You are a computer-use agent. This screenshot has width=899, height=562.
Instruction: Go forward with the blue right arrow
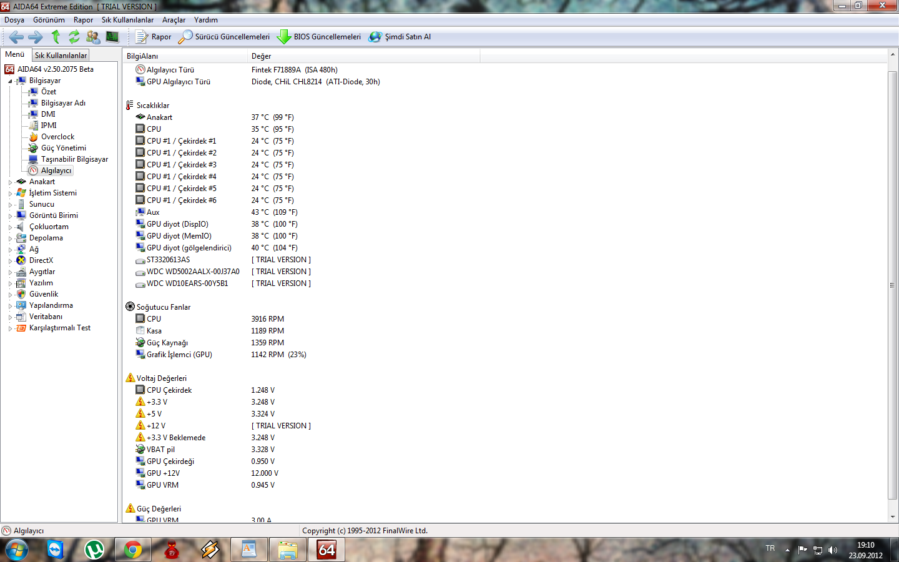[x=36, y=37]
